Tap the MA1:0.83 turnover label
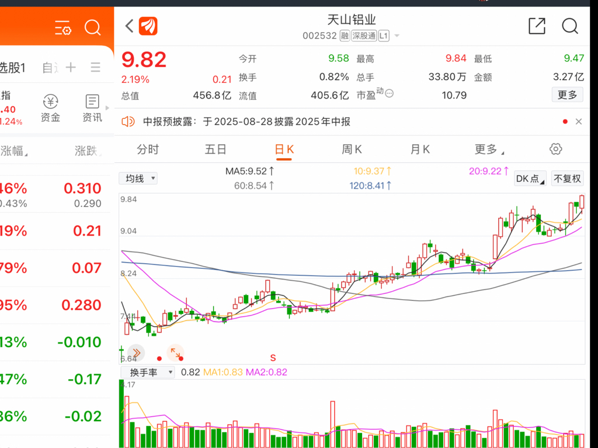The width and height of the screenshot is (598, 448). [223, 372]
